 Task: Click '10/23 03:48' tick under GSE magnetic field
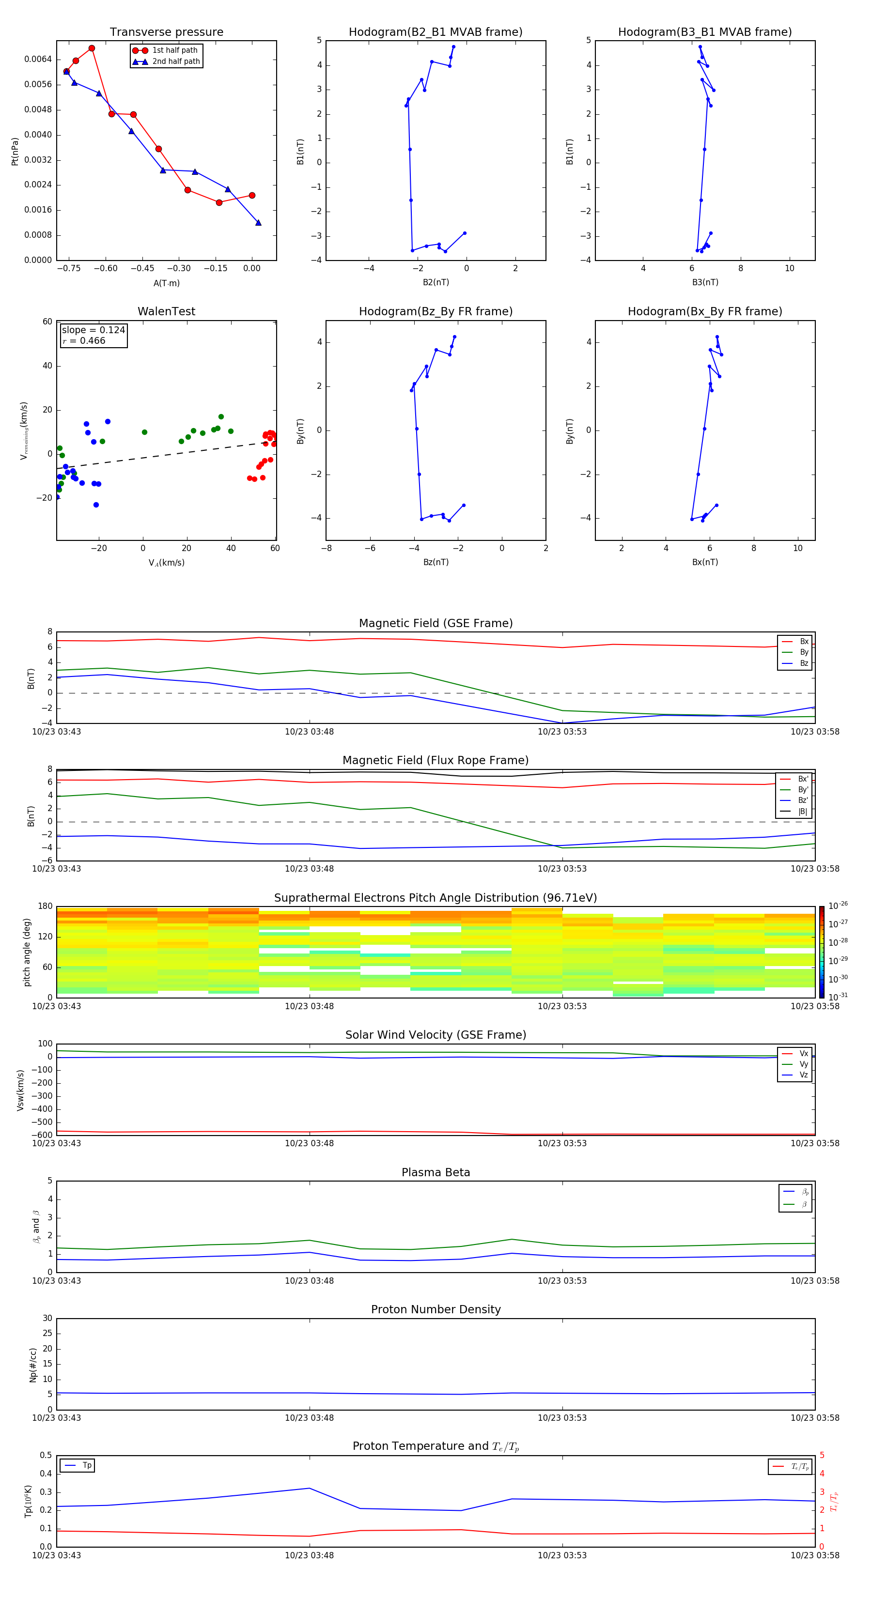click(309, 732)
